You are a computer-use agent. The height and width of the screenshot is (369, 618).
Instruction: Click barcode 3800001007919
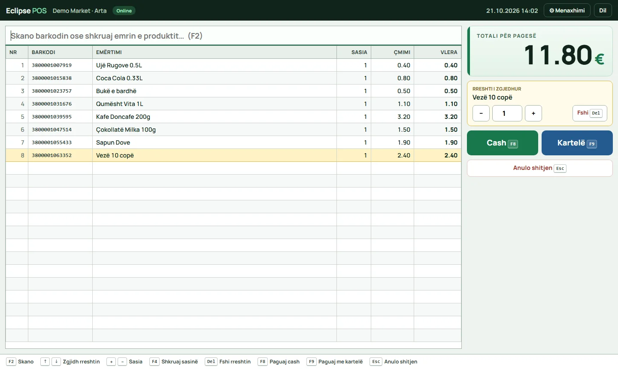tap(51, 65)
